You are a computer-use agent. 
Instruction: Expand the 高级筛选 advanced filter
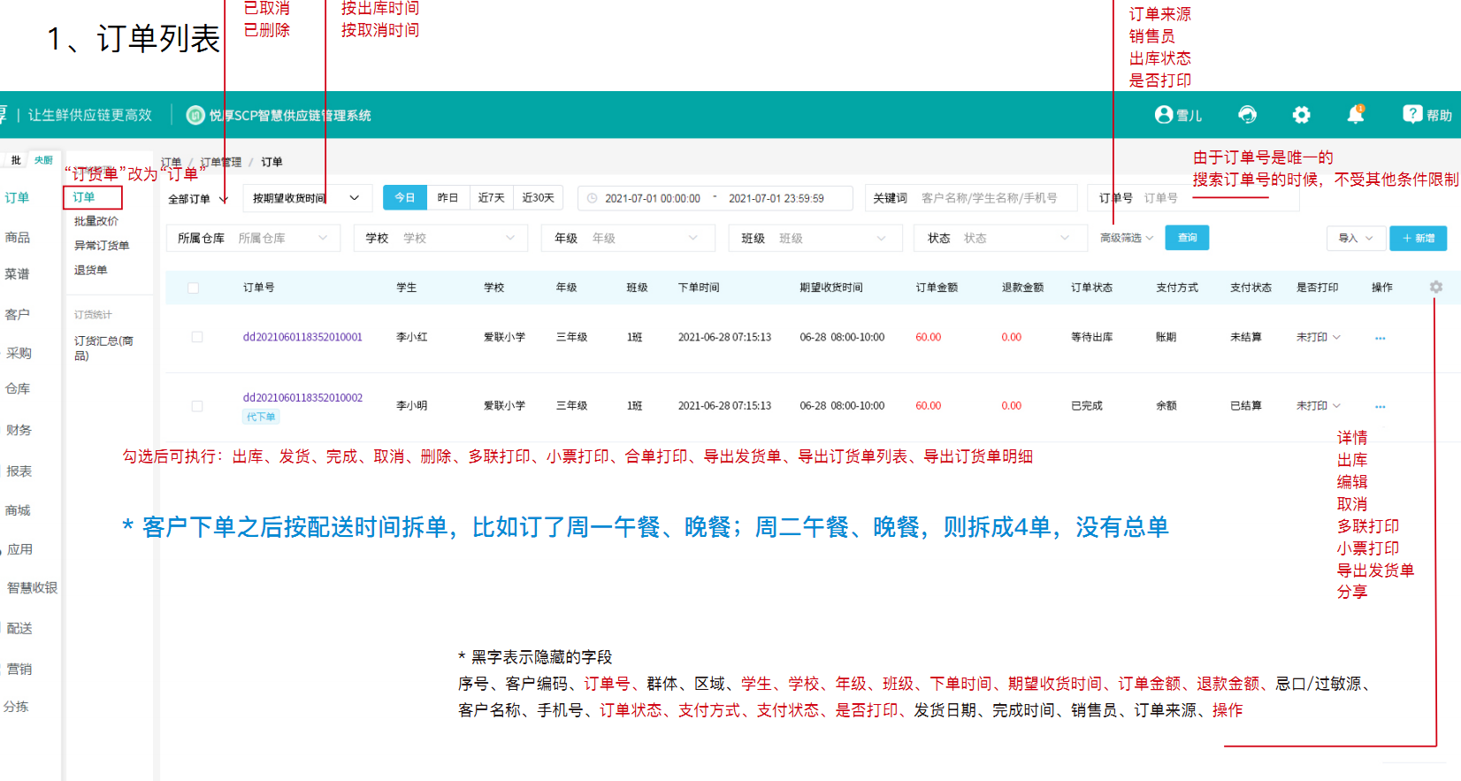(1127, 238)
